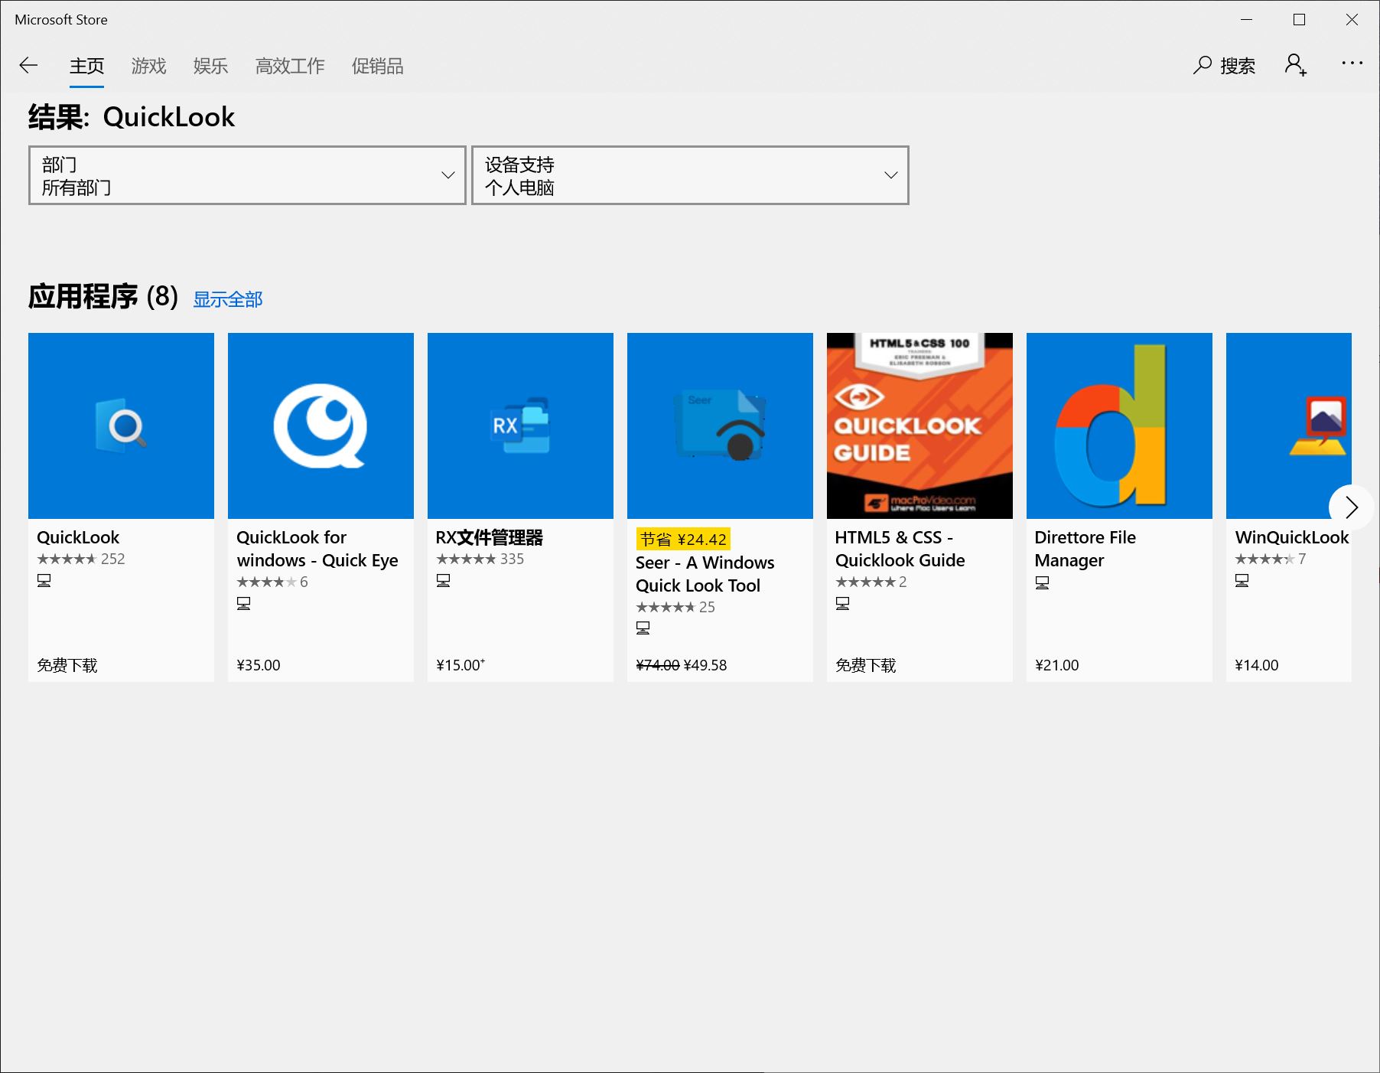Click the ¥21.00 price
Screen dimensions: 1380x1073
1057,665
